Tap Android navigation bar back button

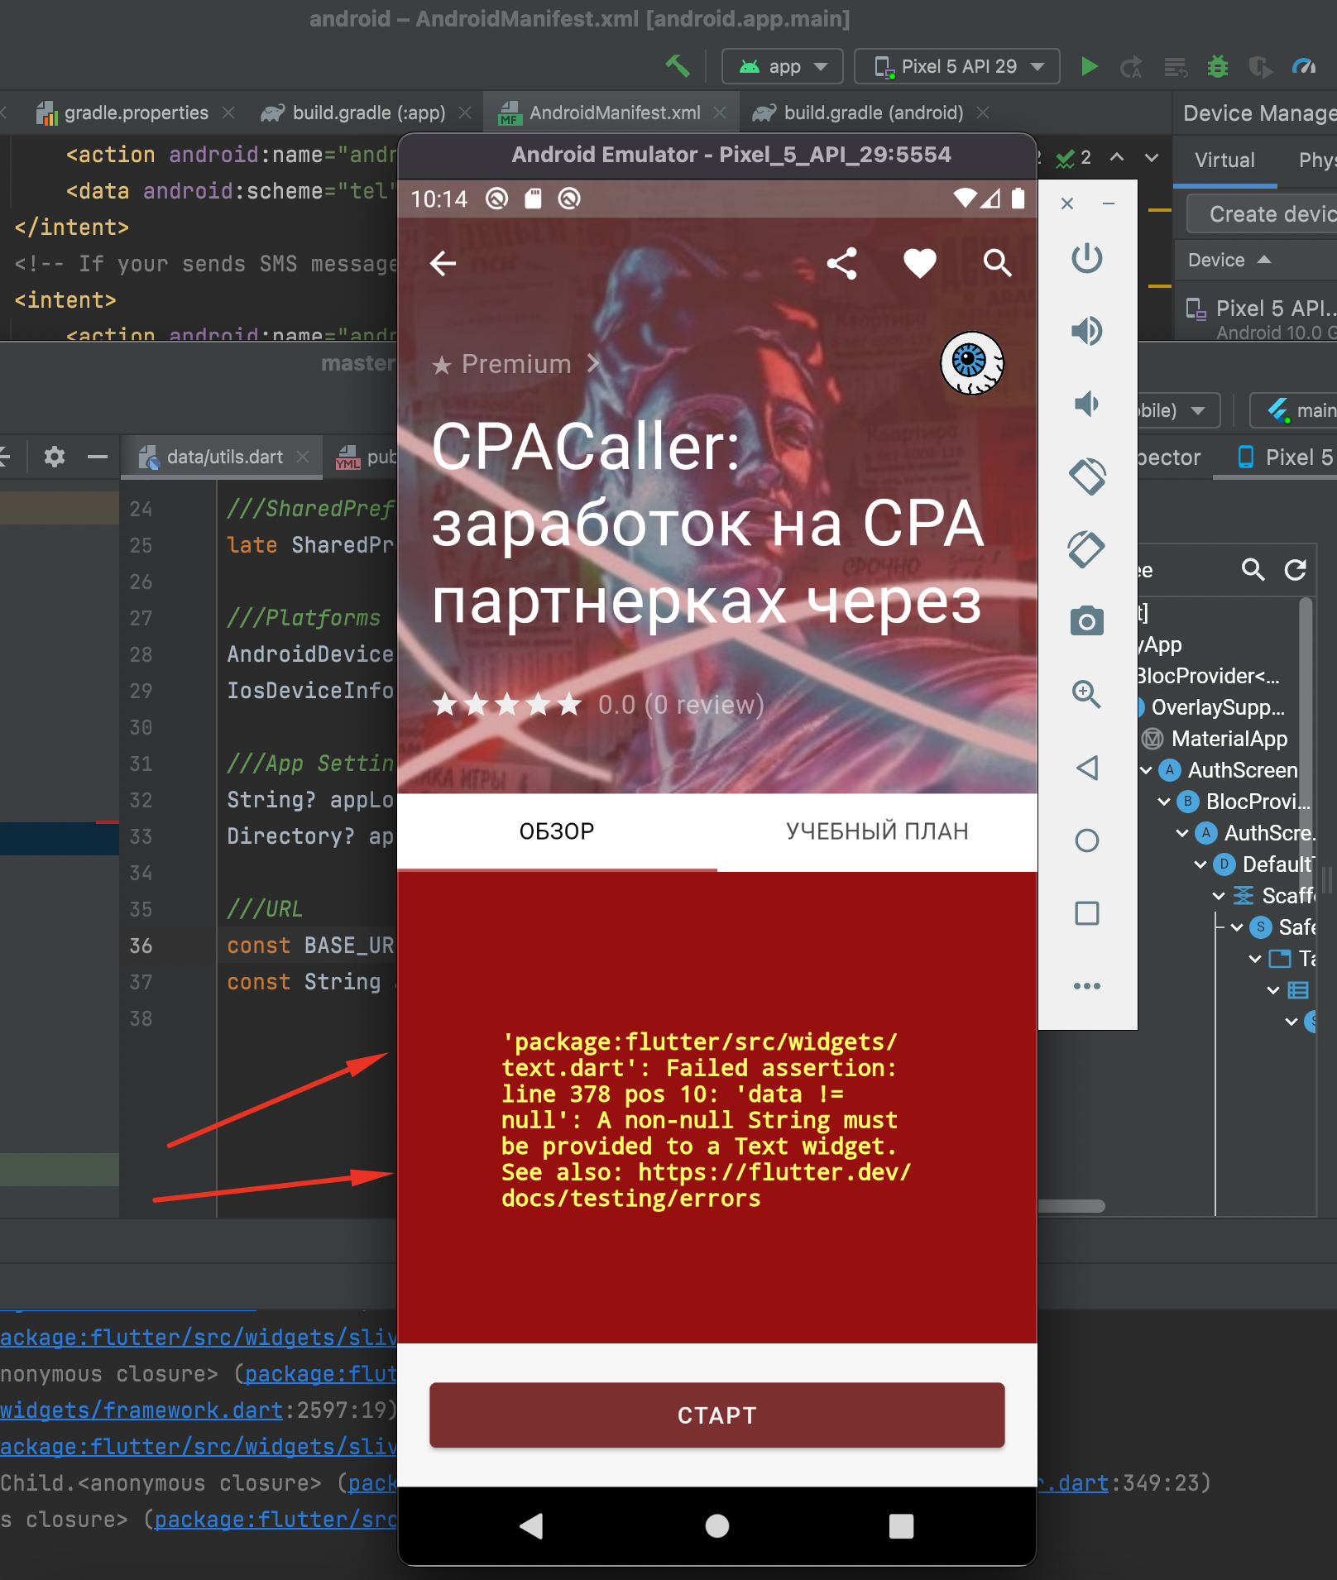[531, 1525]
